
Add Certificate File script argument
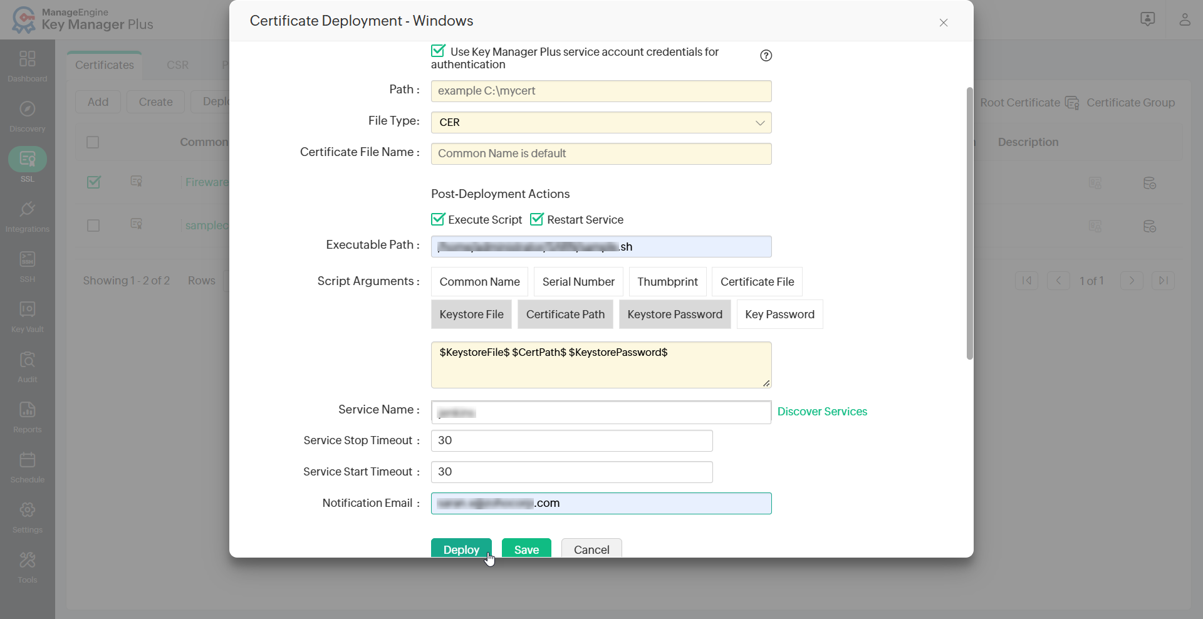pos(757,282)
